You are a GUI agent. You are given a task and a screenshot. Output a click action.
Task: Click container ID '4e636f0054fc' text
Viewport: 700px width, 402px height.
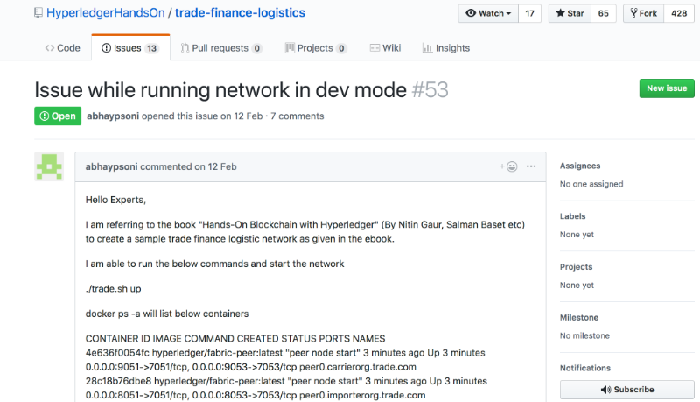(117, 353)
